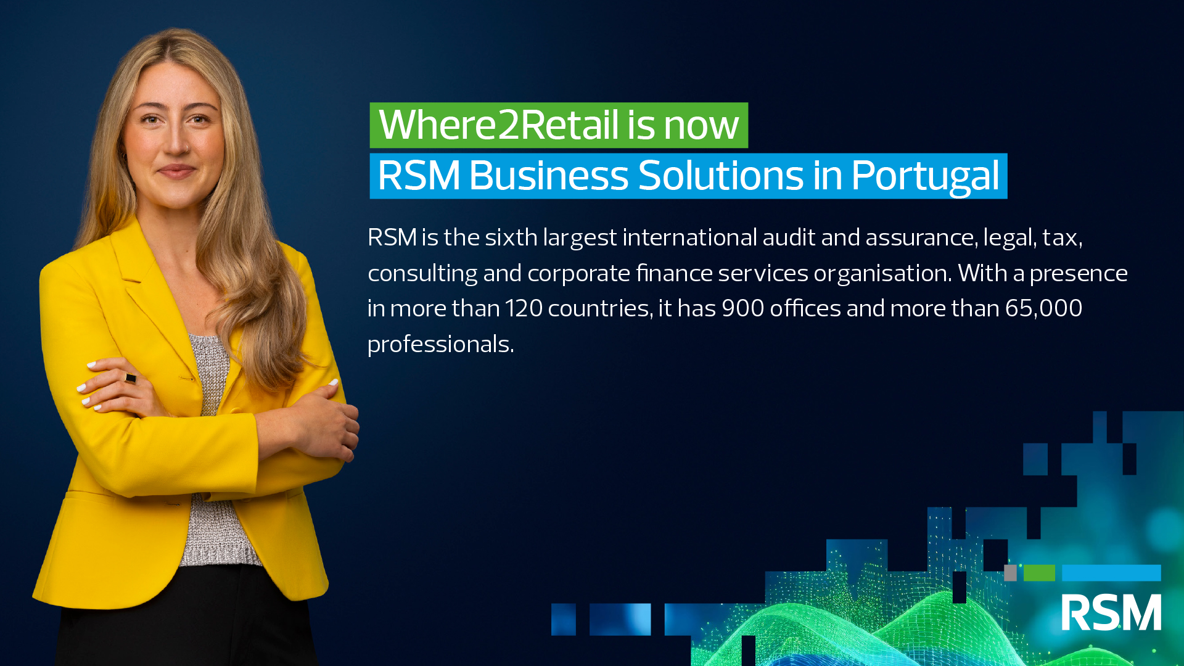Click the green bar above RSM logo
The image size is (1184, 666).
coord(1039,573)
